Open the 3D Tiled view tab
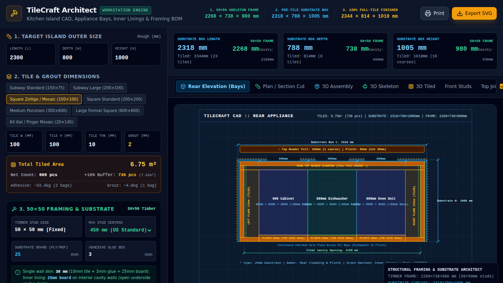The height and width of the screenshot is (283, 503). [422, 86]
